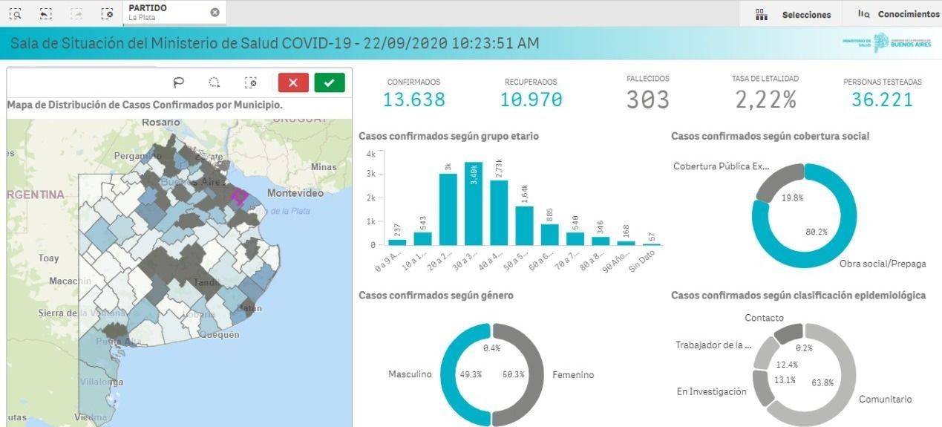Step back one selection
This screenshot has height=427, width=942.
point(46,13)
